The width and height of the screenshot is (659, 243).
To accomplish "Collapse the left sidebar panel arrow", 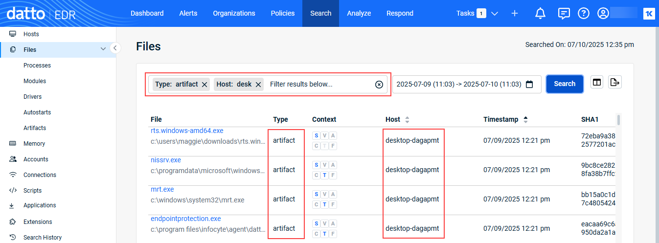I will pos(115,48).
